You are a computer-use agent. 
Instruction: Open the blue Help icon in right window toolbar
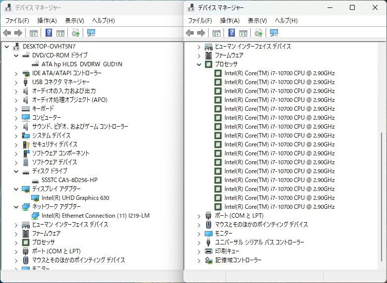pos(232,33)
